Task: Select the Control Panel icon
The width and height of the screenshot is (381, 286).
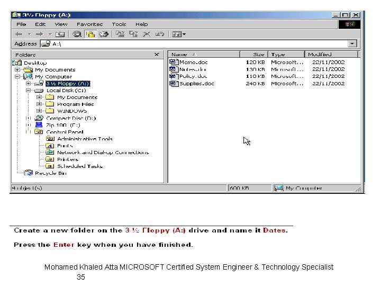Action: click(39, 131)
